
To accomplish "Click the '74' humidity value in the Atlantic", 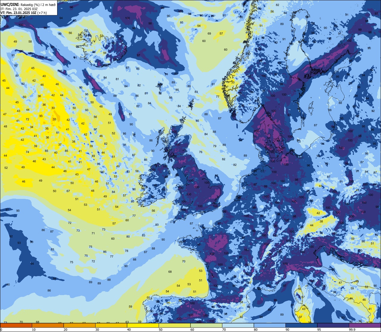I will click(x=27, y=152).
